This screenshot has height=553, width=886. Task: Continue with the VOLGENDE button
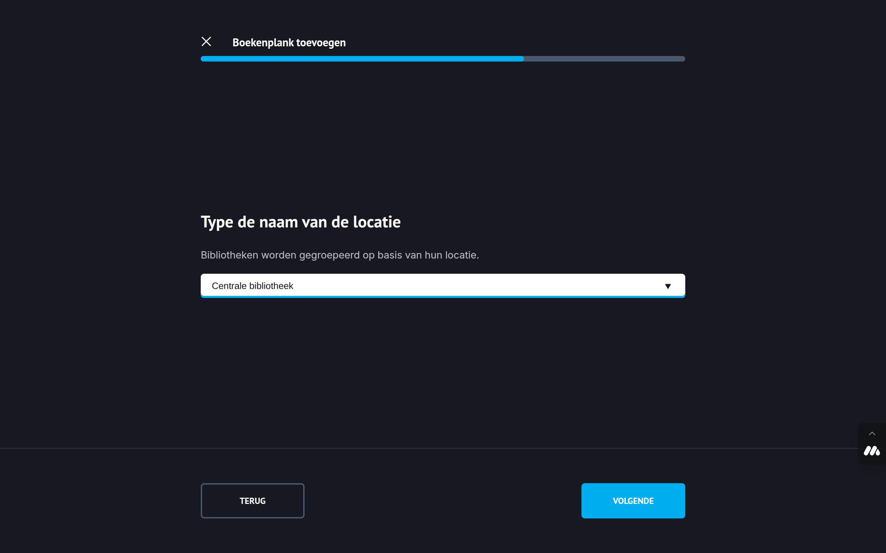633,501
